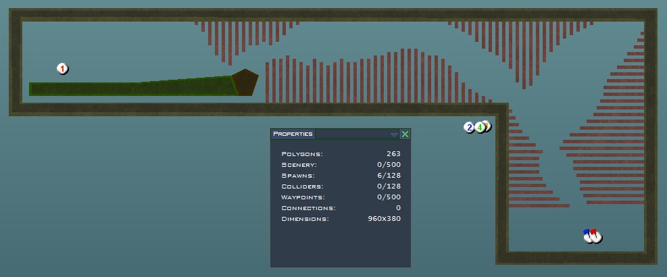667x277 pixels.
Task: Select the green number 4 spawn marker
Action: click(479, 127)
